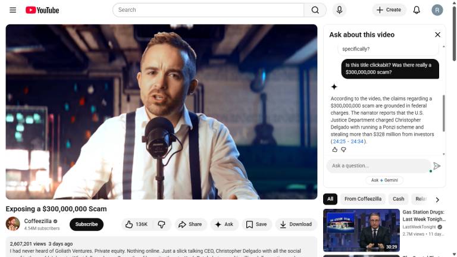This screenshot has height=257, width=457.
Task: Select the partially visible Related chip
Action: (x=421, y=199)
